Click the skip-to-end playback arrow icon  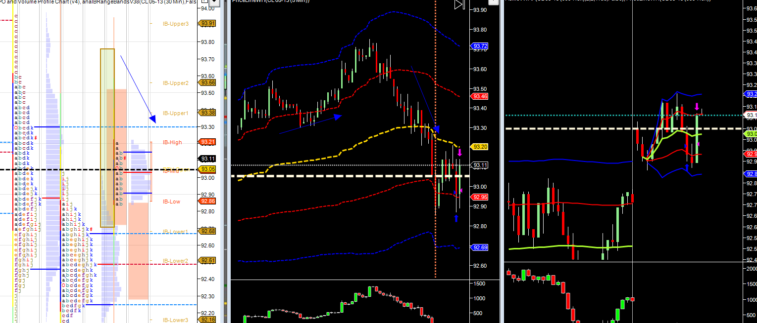tap(459, 5)
